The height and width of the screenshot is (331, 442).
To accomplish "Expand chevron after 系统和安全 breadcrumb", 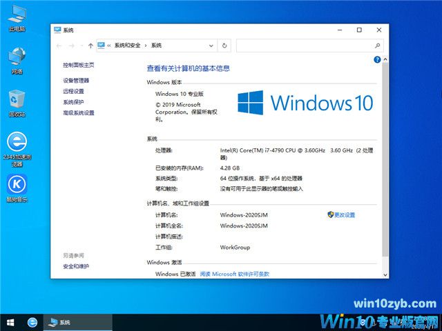I will (146, 46).
